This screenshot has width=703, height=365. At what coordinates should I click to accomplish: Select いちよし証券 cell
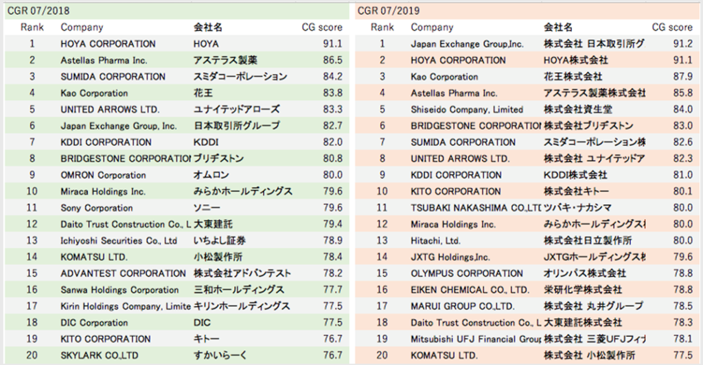coord(220,241)
